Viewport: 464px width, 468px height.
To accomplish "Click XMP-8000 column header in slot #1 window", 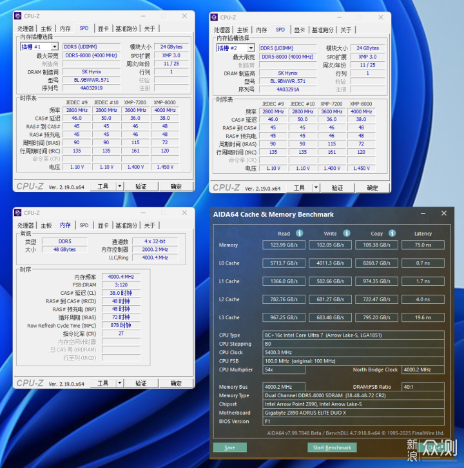I will click(x=164, y=102).
